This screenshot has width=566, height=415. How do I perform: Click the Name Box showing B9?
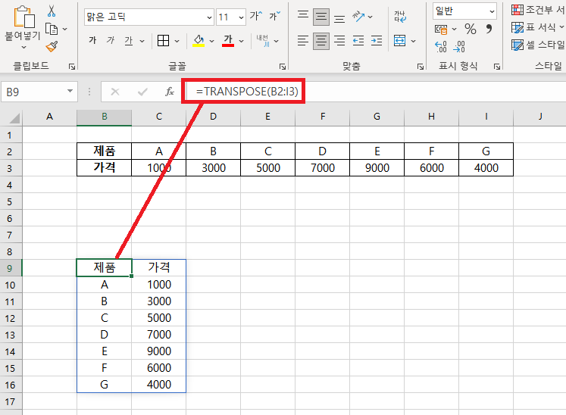39,92
